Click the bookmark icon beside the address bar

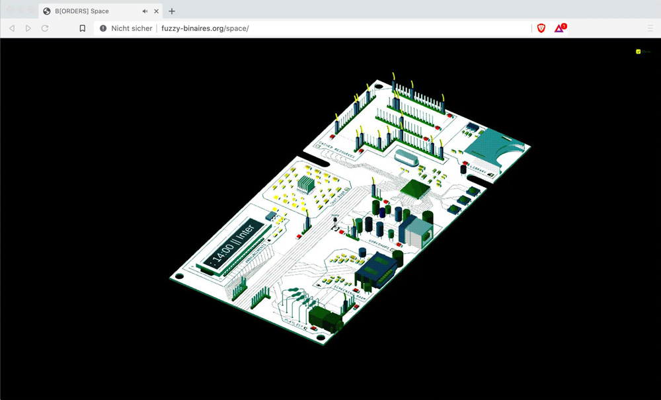(83, 28)
